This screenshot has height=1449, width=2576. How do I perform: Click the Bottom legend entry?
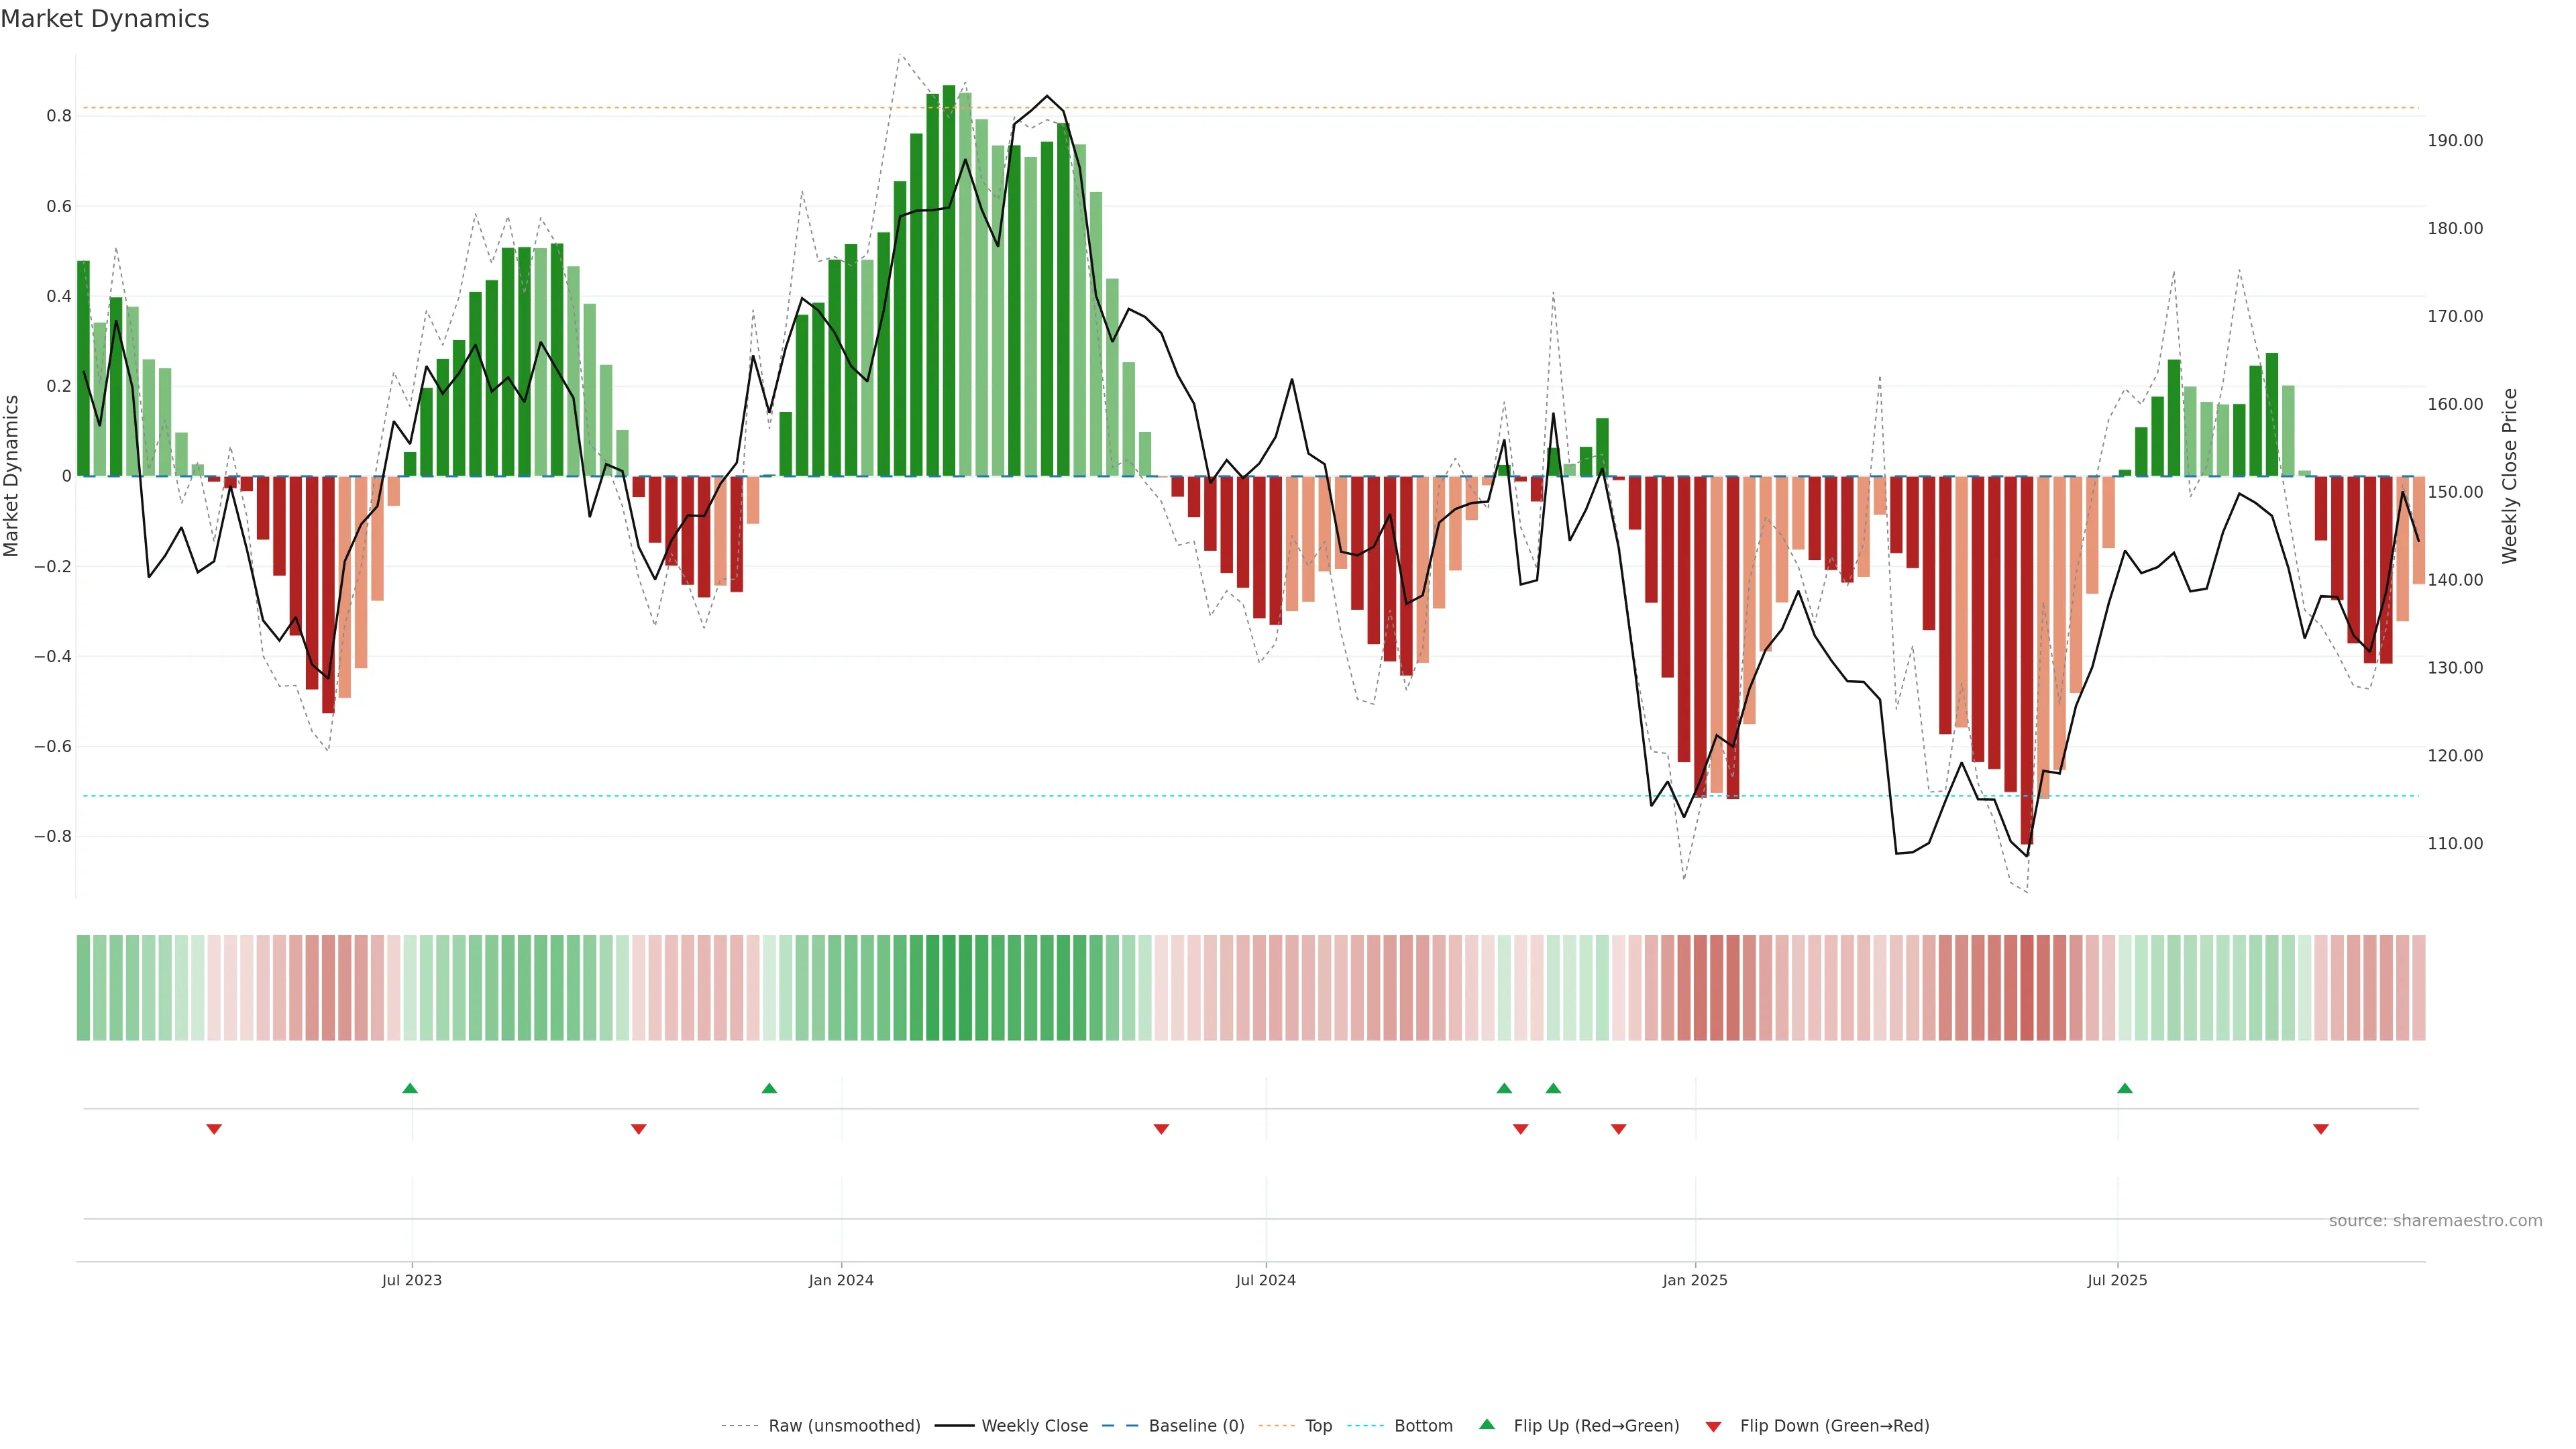click(x=1423, y=1426)
